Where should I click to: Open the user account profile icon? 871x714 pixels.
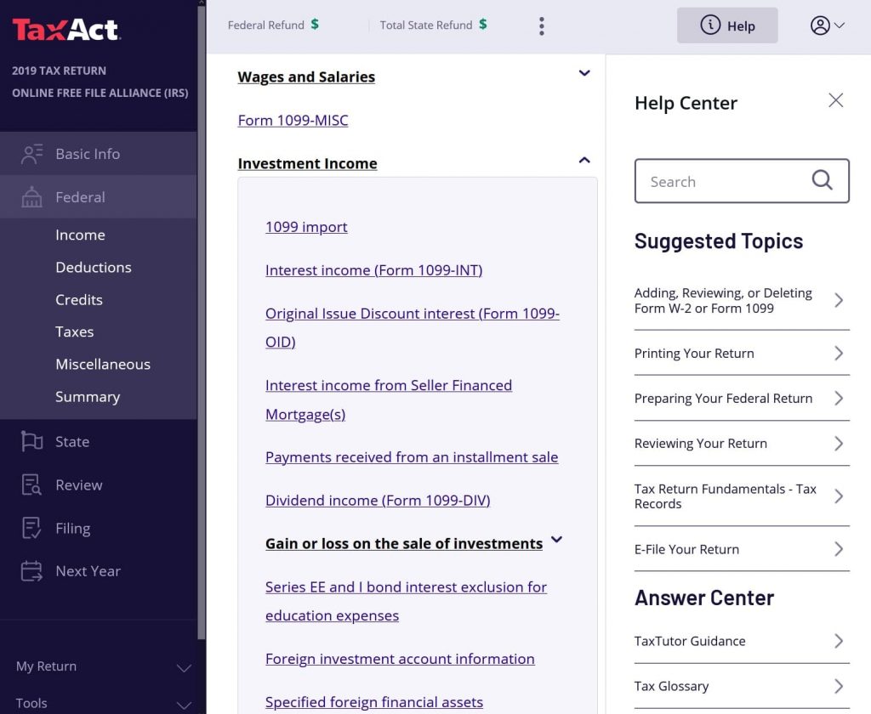point(820,25)
